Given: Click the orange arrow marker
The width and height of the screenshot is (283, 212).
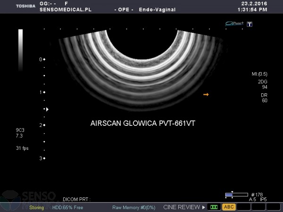Looking at the screenshot, I should [206, 95].
